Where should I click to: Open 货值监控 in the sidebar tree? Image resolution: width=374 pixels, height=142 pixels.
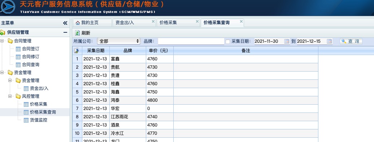pyautogui.click(x=39, y=120)
